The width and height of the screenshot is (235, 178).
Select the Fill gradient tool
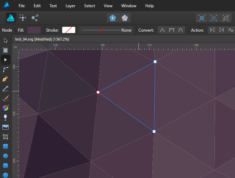coord(5,108)
